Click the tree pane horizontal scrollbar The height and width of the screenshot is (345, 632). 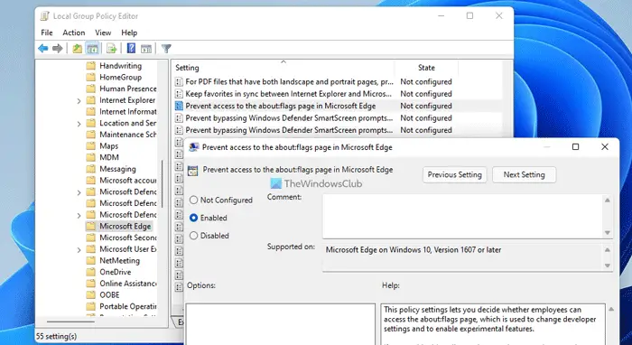pos(70,322)
